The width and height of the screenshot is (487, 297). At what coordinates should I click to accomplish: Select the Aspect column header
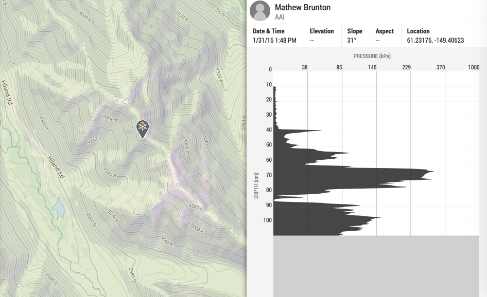click(385, 31)
